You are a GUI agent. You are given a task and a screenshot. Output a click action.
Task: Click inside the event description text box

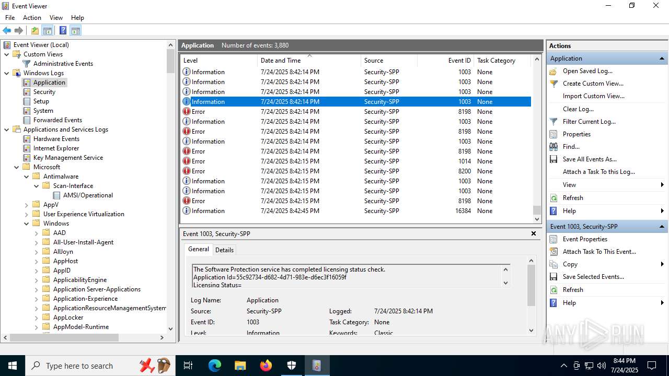click(347, 276)
